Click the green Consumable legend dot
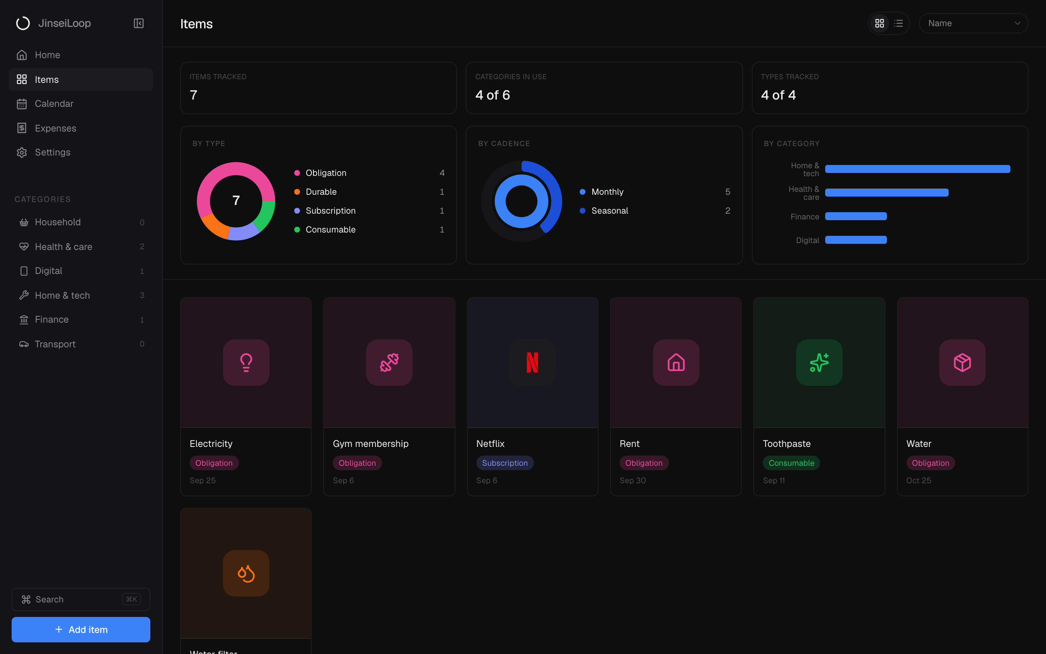Screen dimensions: 1046x654 point(297,230)
